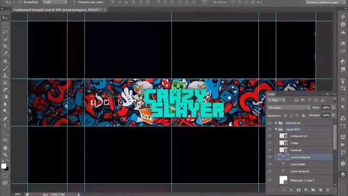Toggle the layer filter switch
The width and height of the screenshot is (348, 196).
[334, 100]
